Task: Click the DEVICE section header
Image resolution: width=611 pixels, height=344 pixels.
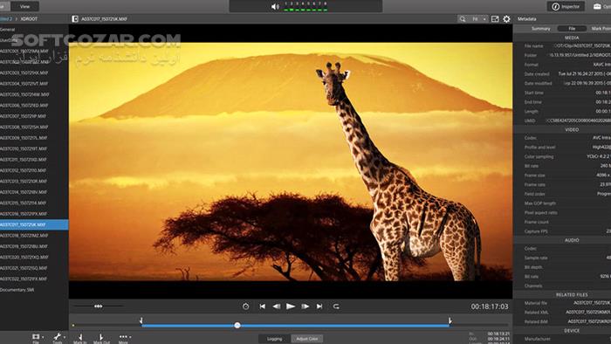Action: [572, 331]
